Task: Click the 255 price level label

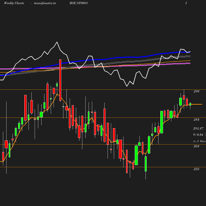Action: (x=197, y=169)
